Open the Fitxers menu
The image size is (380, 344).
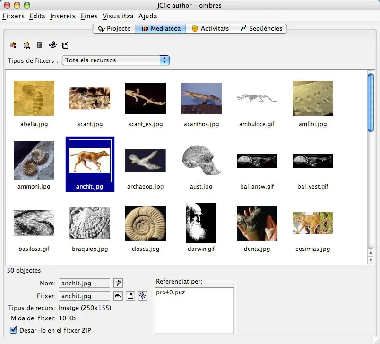click(x=13, y=16)
